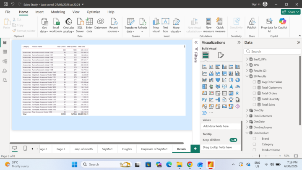
Task: Focus the Data pane search field
Action: [x=272, y=52]
